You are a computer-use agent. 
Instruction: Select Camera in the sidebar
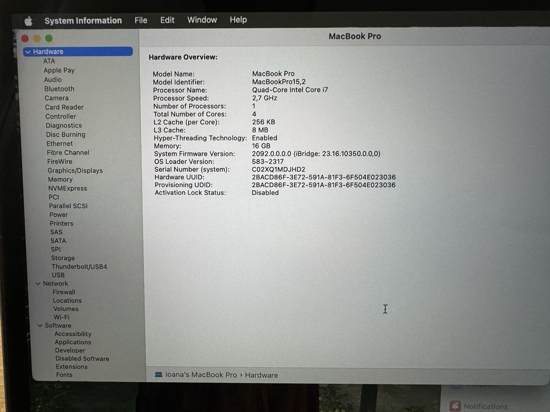[x=57, y=98]
